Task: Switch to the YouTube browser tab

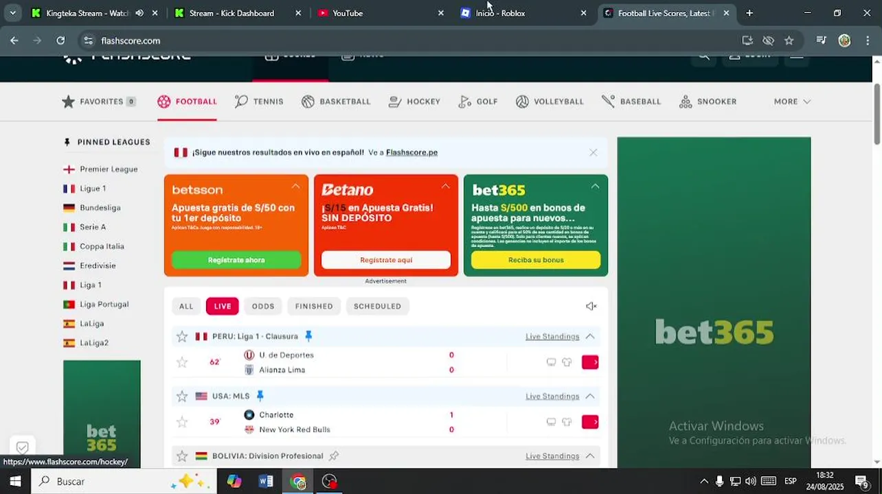Action: coord(380,13)
